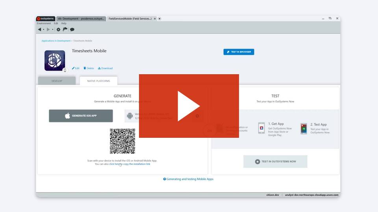Image resolution: width=378 pixels, height=212 pixels.
Task: Select the FieldServicesMobile tab
Action: [130, 18]
